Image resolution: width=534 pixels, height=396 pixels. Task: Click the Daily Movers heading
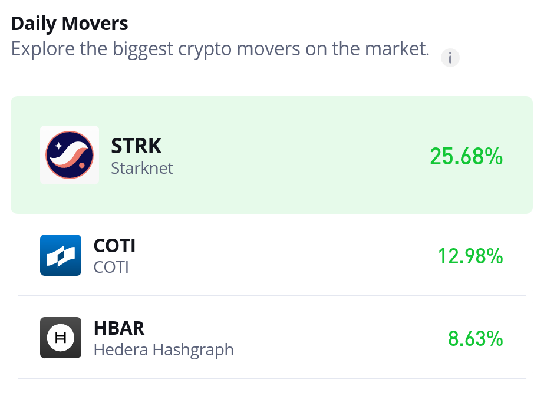tap(70, 24)
